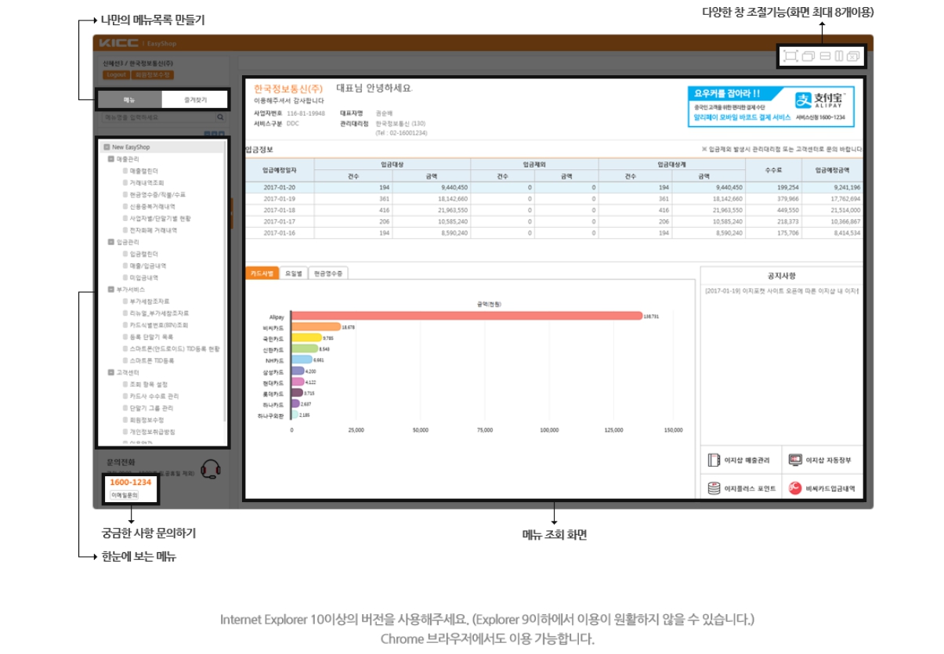
Task: Open 비씨카드입금내역 shortcut icon
Action: coord(795,488)
